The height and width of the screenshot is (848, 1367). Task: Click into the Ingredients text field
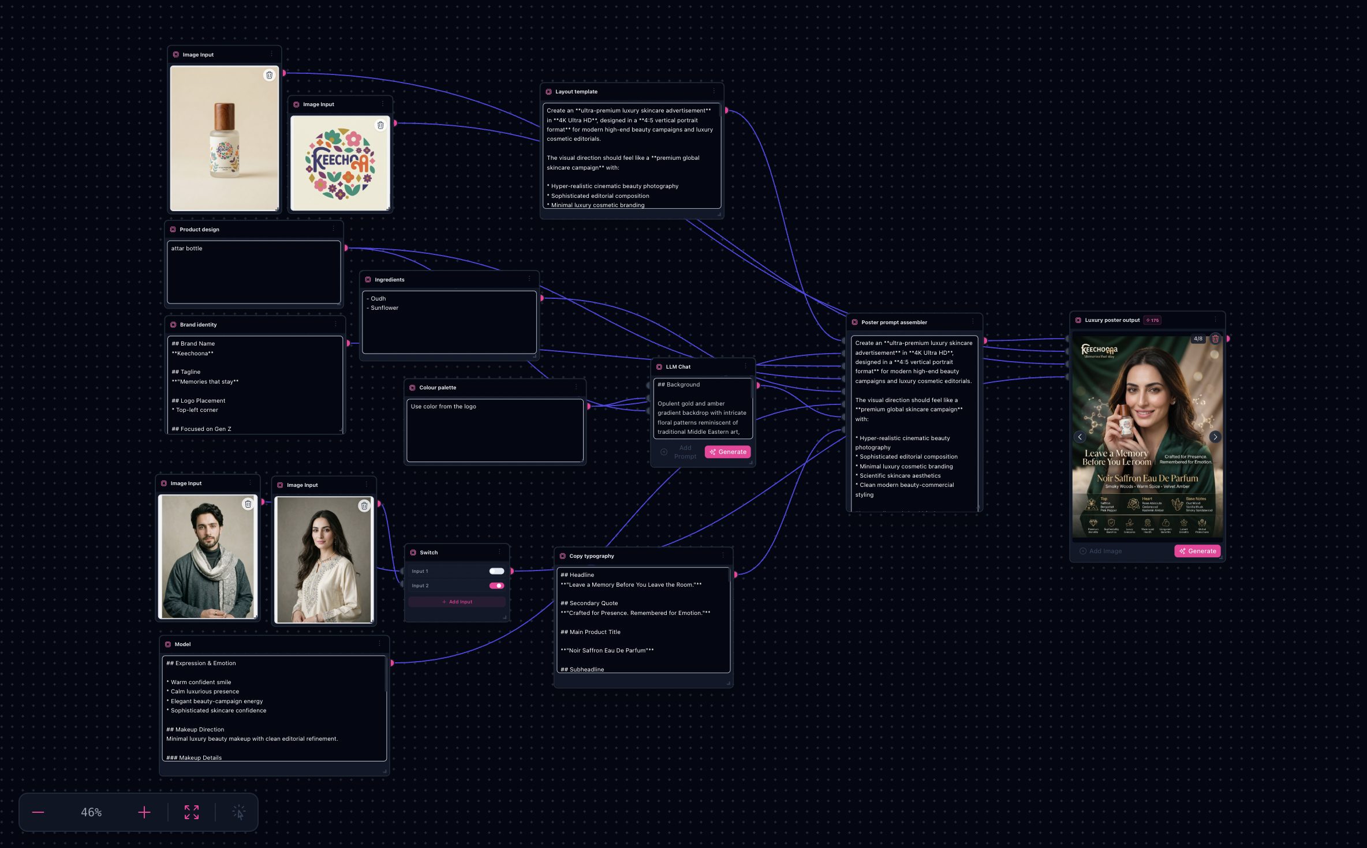(x=449, y=322)
